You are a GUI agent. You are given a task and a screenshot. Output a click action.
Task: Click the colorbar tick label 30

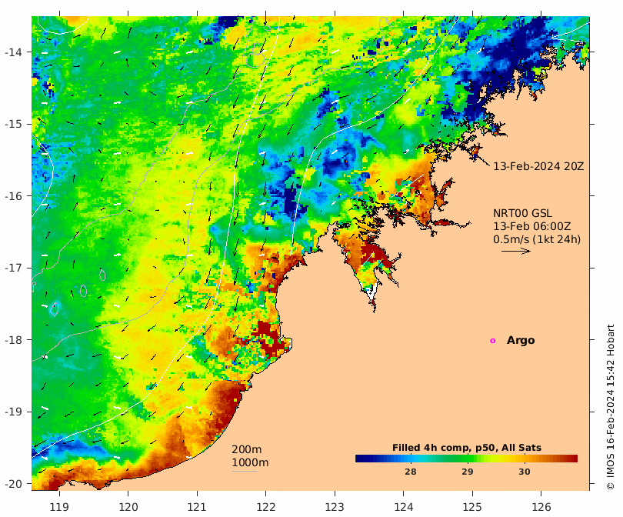pyautogui.click(x=524, y=472)
